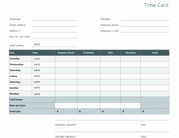Image resolution: width=179 pixels, height=138 pixels.
Task: Click the Employee e-mail input line
Action: click(x=145, y=31)
